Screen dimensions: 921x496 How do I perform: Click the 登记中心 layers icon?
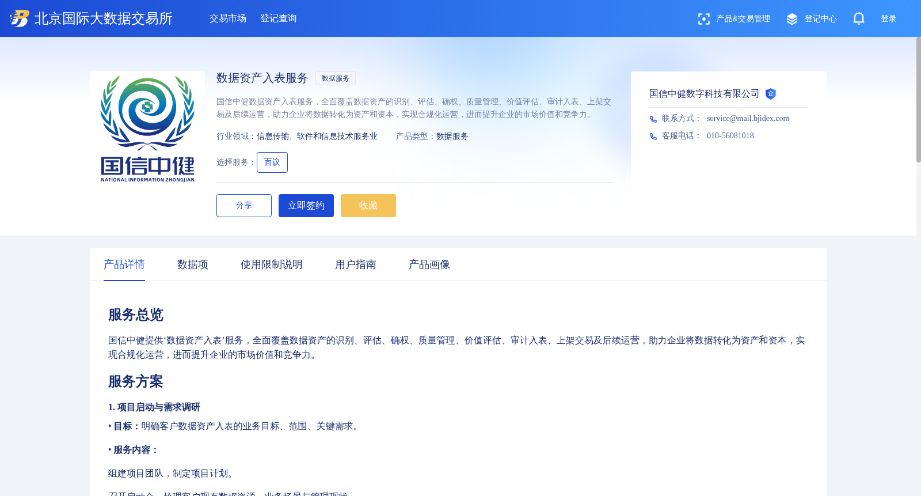[792, 19]
